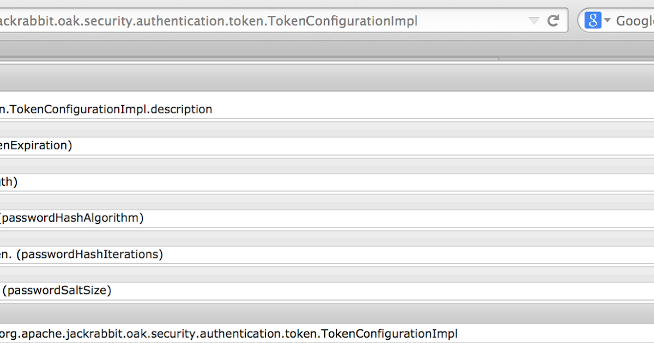Select the org.apache.jackrabbit PID text at bottom
This screenshot has height=343, width=654.
coord(229,333)
